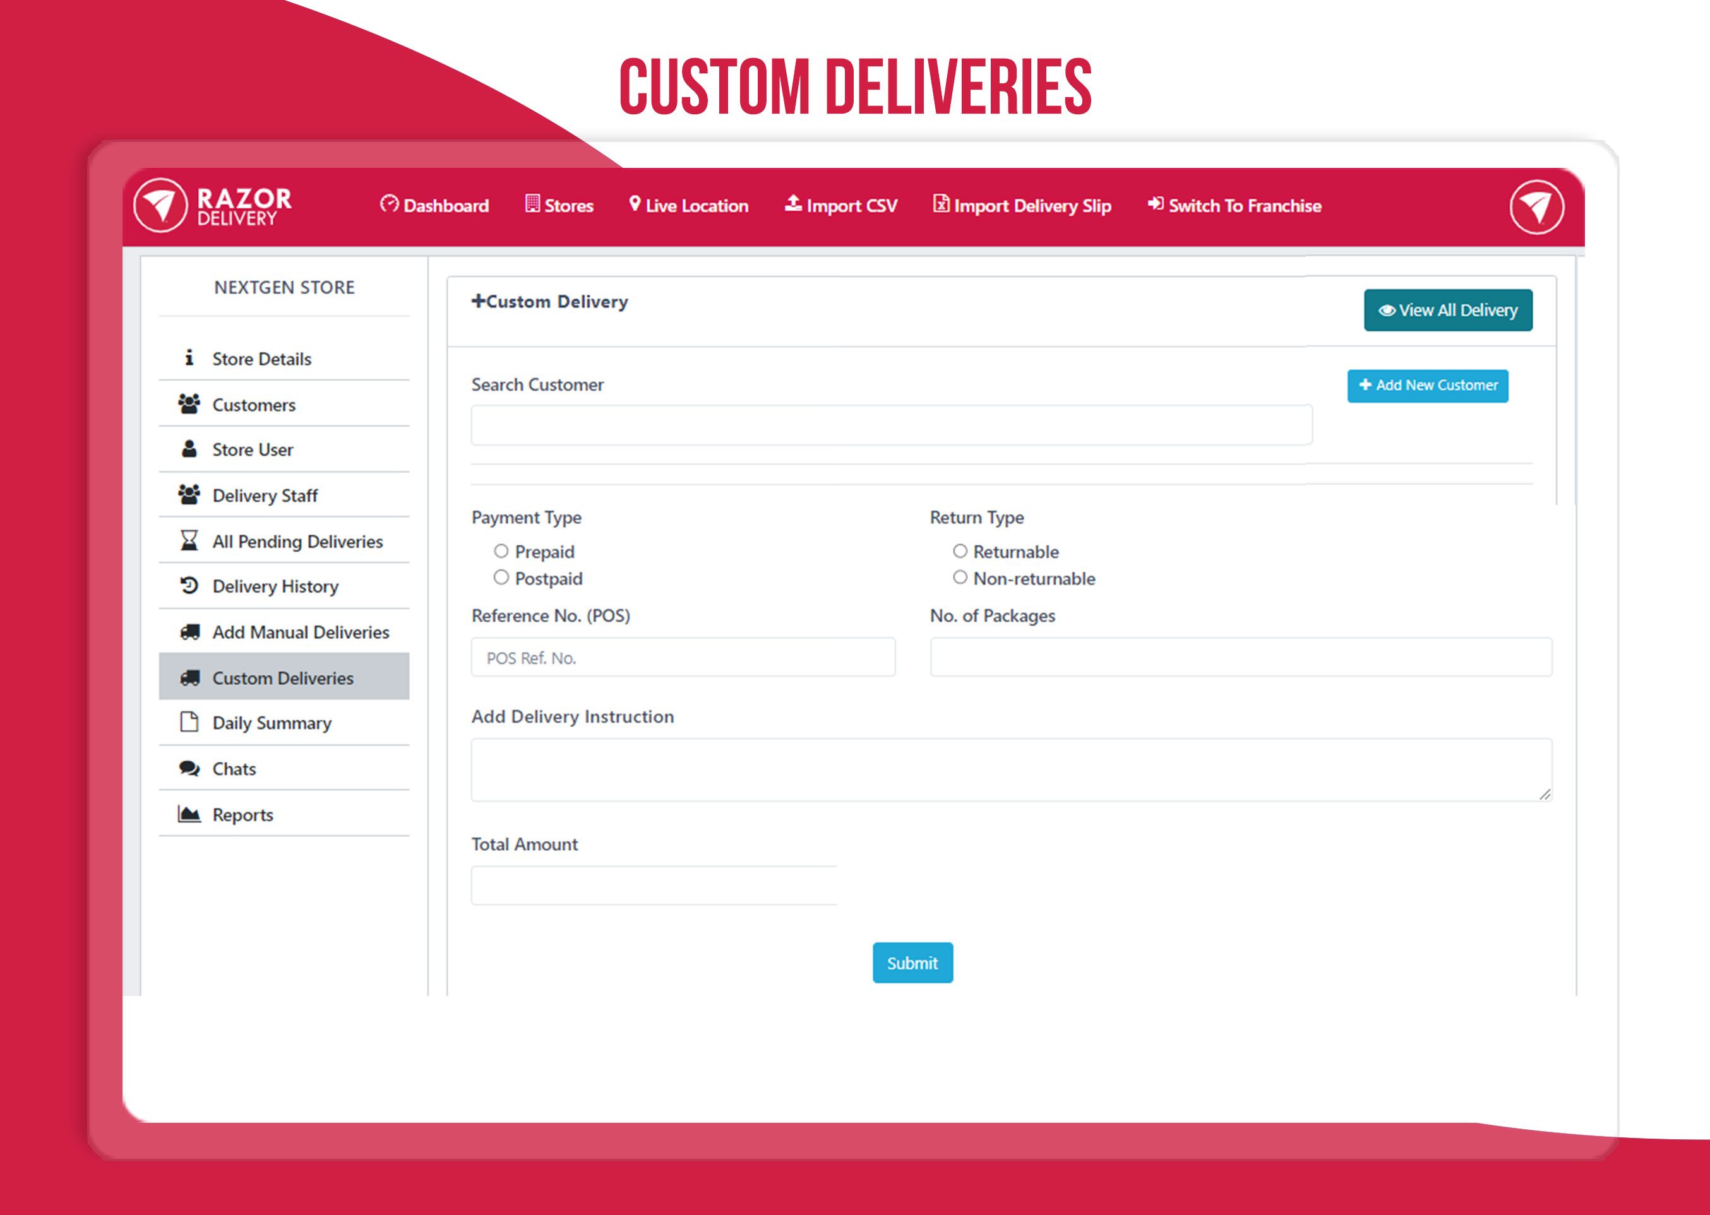The height and width of the screenshot is (1215, 1710).
Task: Open the Dashboard menu item
Action: [x=435, y=206]
